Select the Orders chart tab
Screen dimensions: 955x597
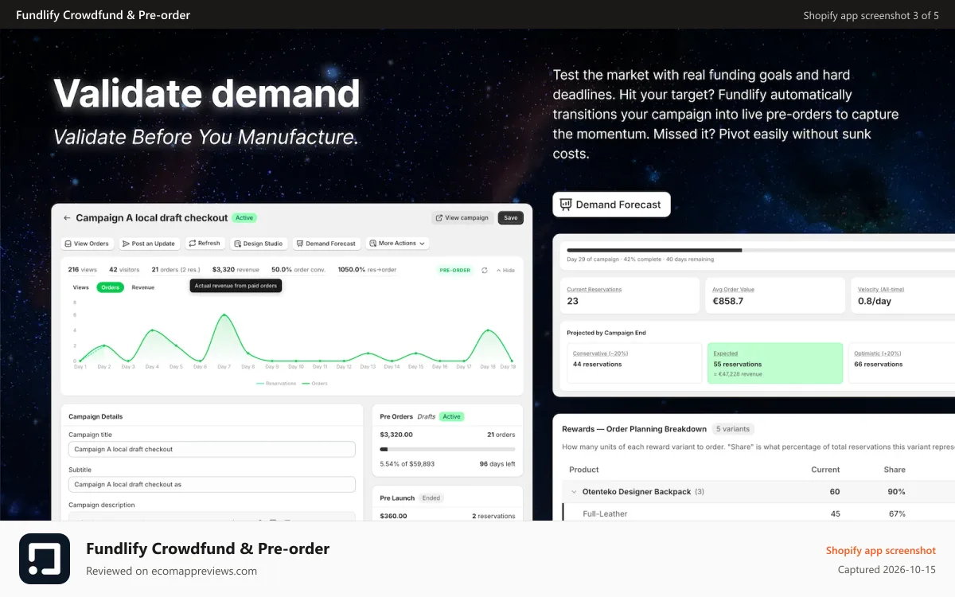point(111,287)
